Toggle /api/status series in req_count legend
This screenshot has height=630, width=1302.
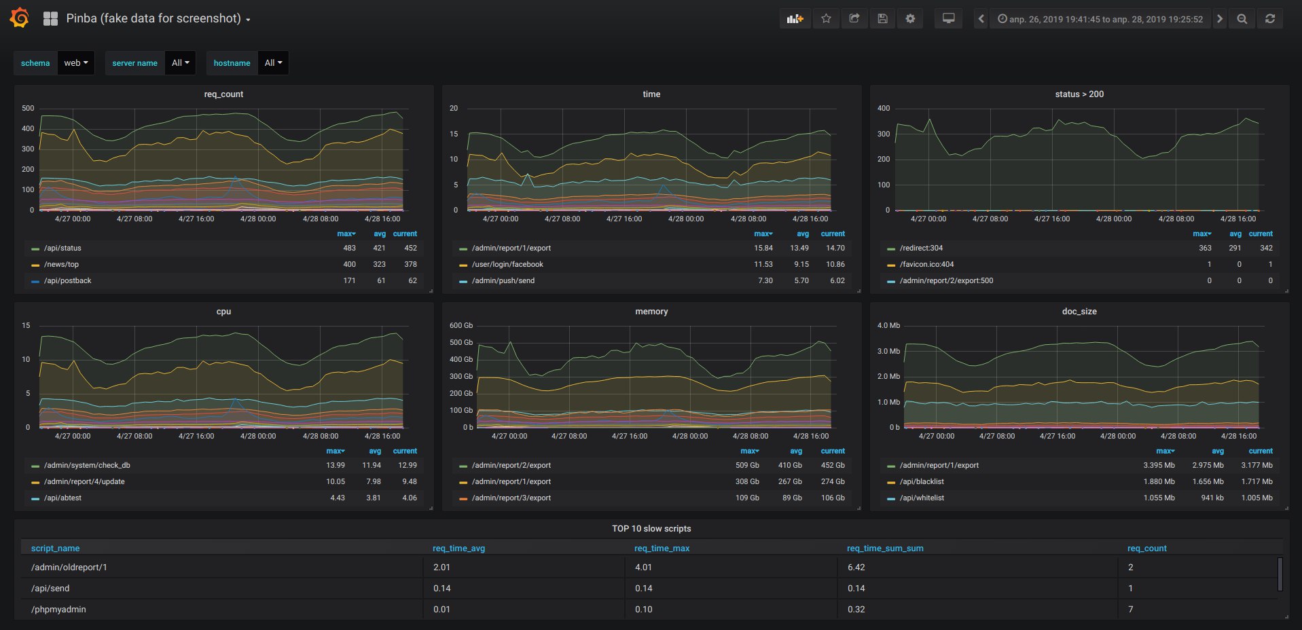(62, 248)
